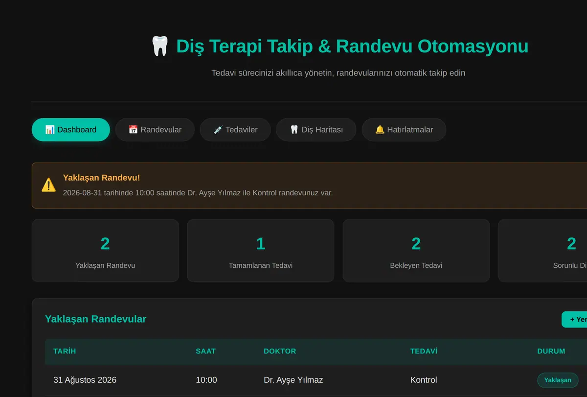
Task: Open the Dashboard tab
Action: point(71,130)
